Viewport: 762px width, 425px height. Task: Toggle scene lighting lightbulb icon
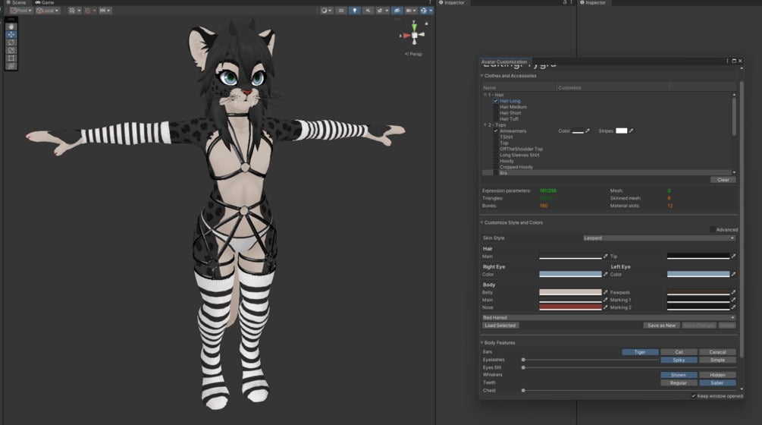pyautogui.click(x=354, y=10)
